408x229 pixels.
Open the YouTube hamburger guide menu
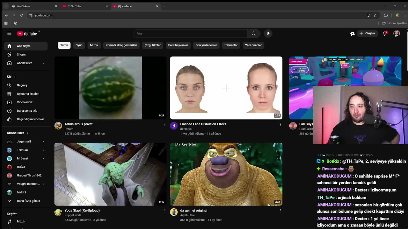(9, 33)
